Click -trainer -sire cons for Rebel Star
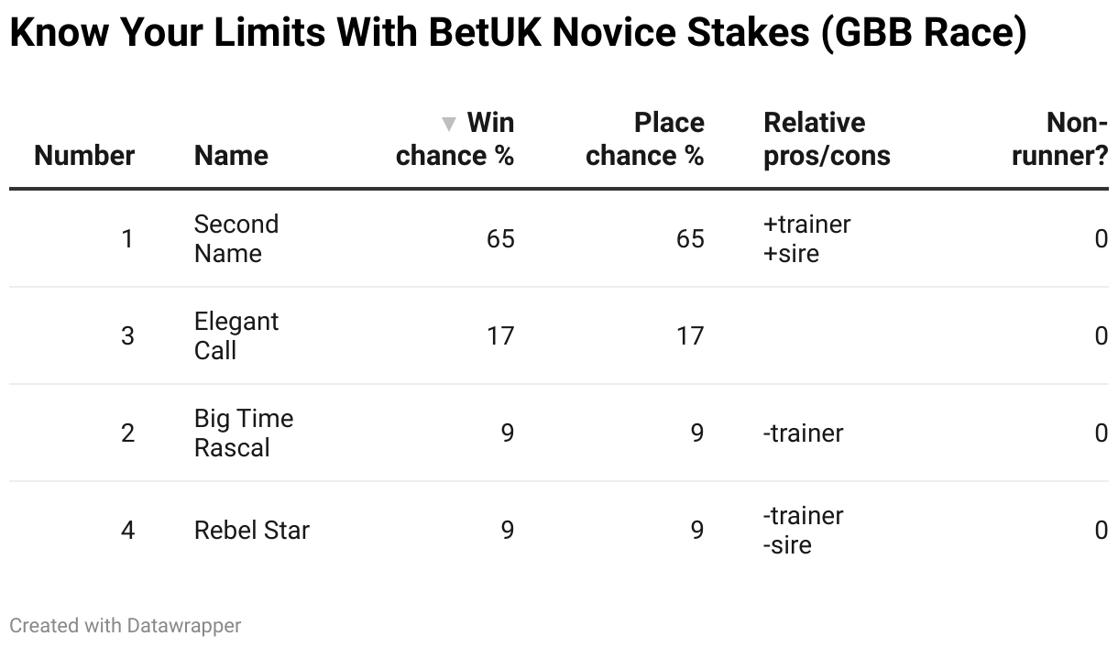Viewport: 1118px width, 647px height. pyautogui.click(x=803, y=530)
